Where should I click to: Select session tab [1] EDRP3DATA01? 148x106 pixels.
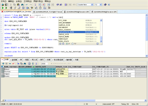tap(16, 12)
